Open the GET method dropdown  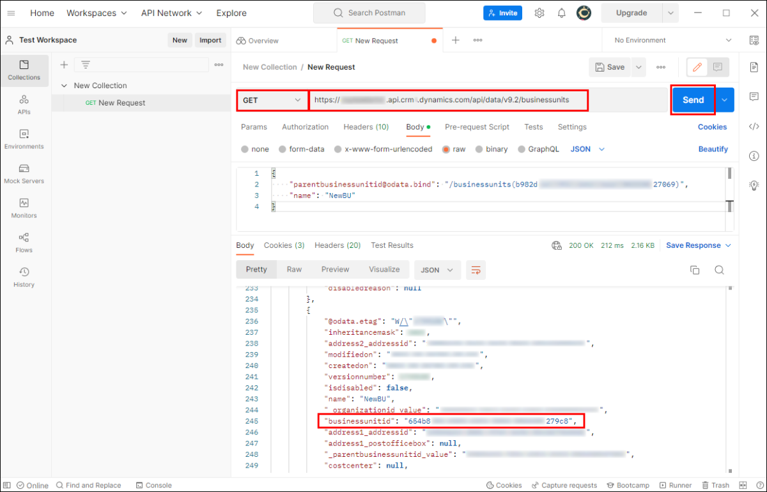[272, 100]
